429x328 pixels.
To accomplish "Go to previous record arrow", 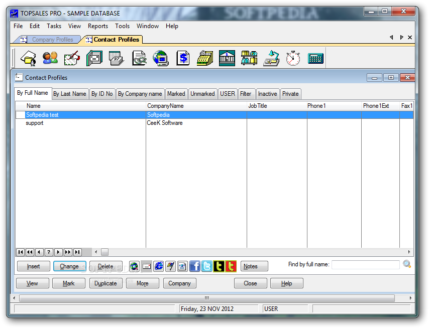I will (39, 252).
